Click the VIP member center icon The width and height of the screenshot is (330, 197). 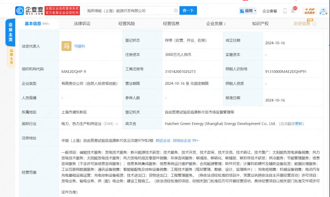pos(309,11)
